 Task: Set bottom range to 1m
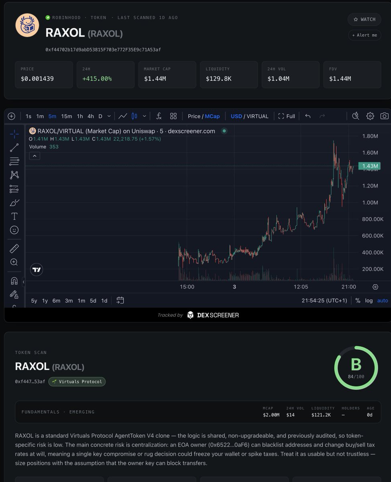[81, 300]
